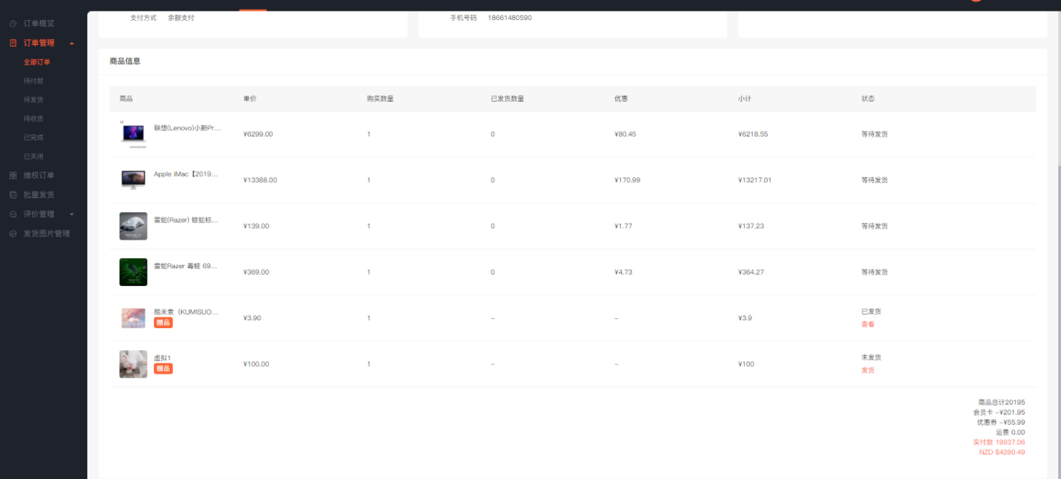1061x479 pixels.
Task: Expand the 评价管理 dropdown arrow
Action: click(x=72, y=214)
